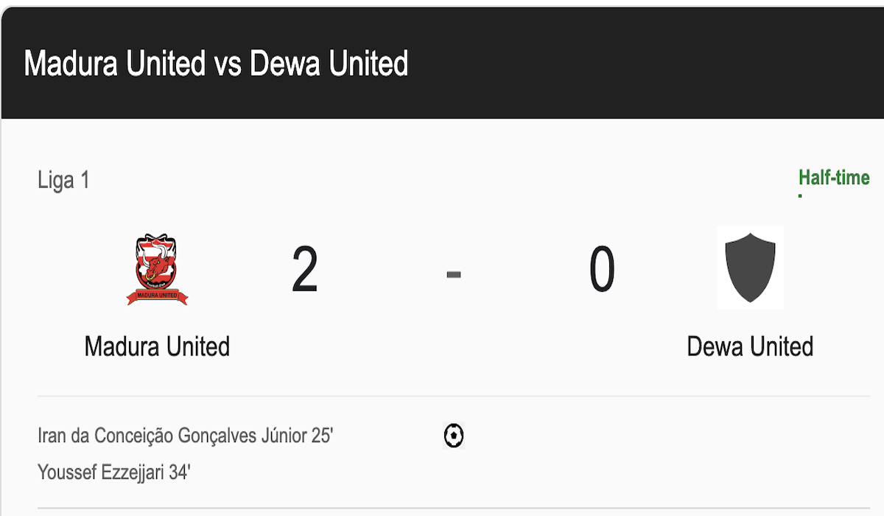The width and height of the screenshot is (884, 516).
Task: Click "Dewa United" in the header title
Action: pyautogui.click(x=329, y=64)
